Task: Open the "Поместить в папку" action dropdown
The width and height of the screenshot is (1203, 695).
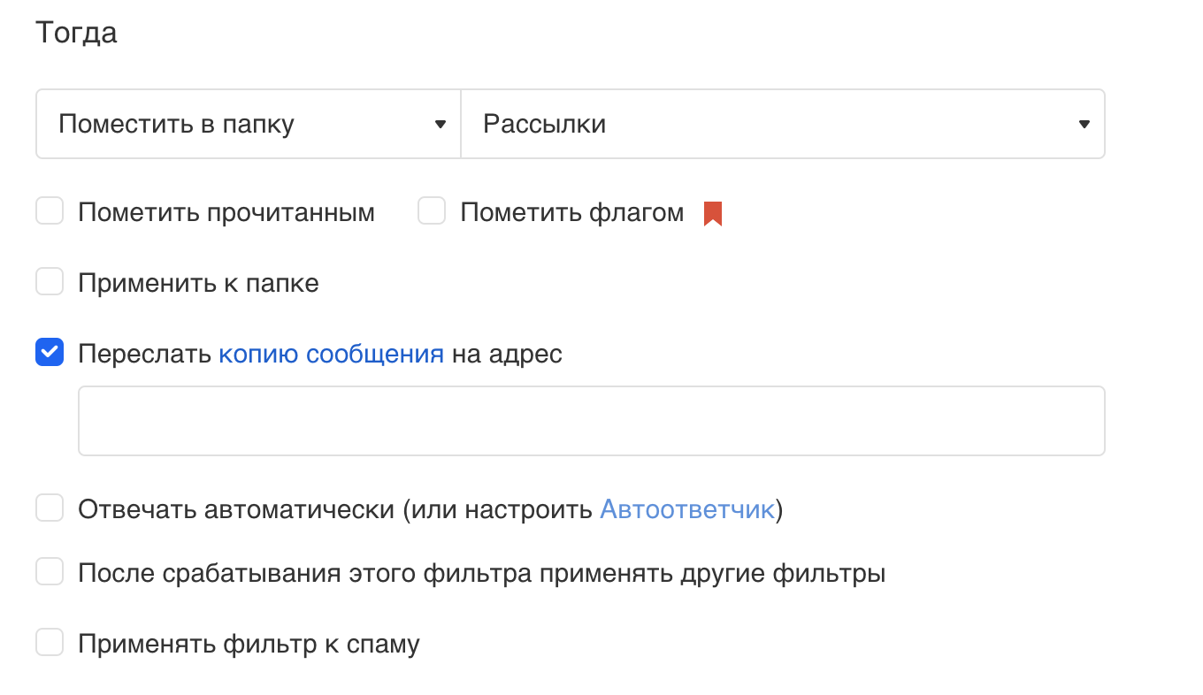Action: click(x=249, y=125)
